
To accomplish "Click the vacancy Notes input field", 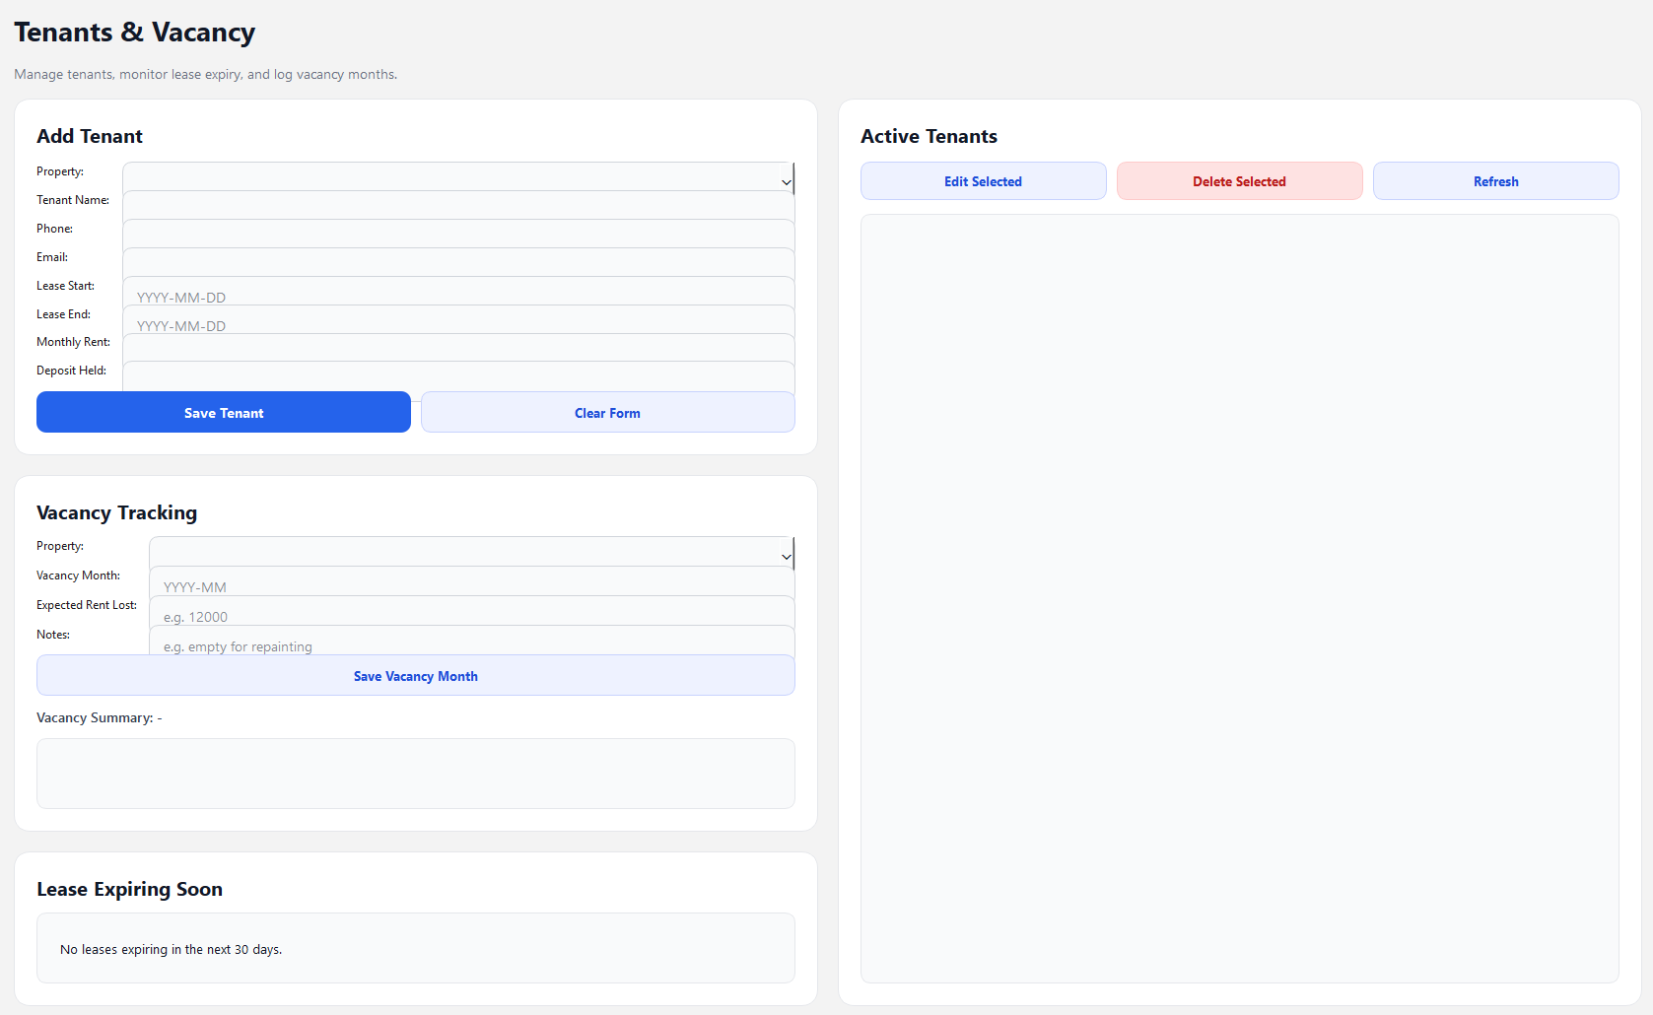I will click(472, 641).
